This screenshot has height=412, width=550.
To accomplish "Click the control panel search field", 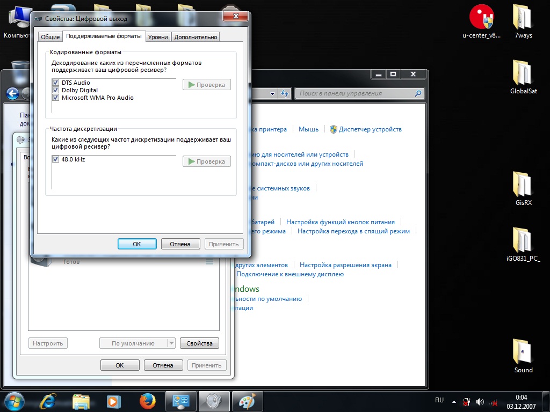I will [354, 93].
